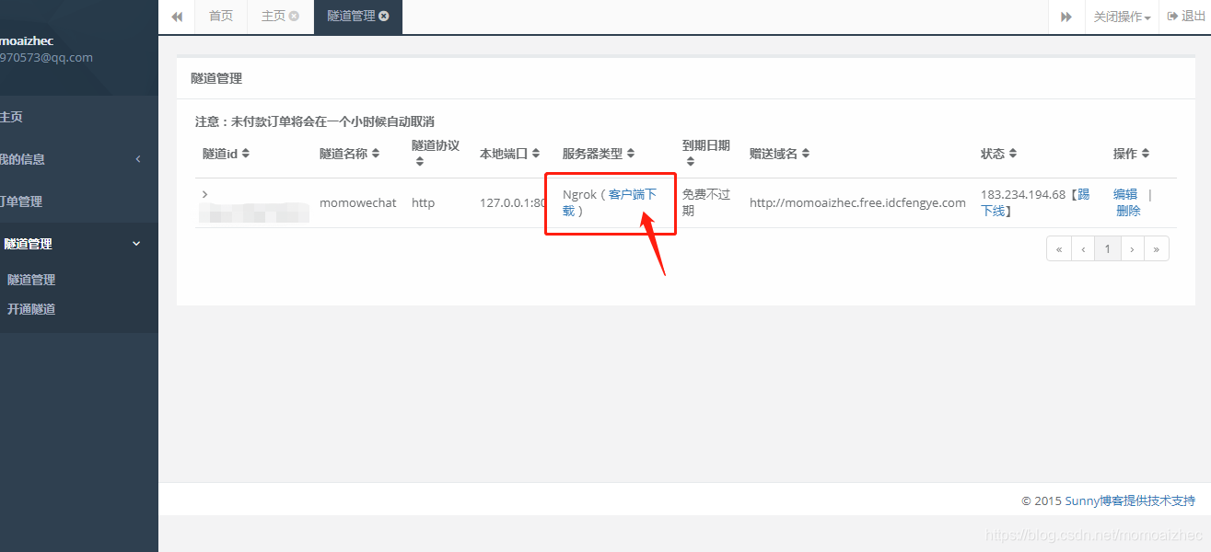Click the 编辑 link for momowechat
This screenshot has width=1211, height=552.
pos(1125,194)
